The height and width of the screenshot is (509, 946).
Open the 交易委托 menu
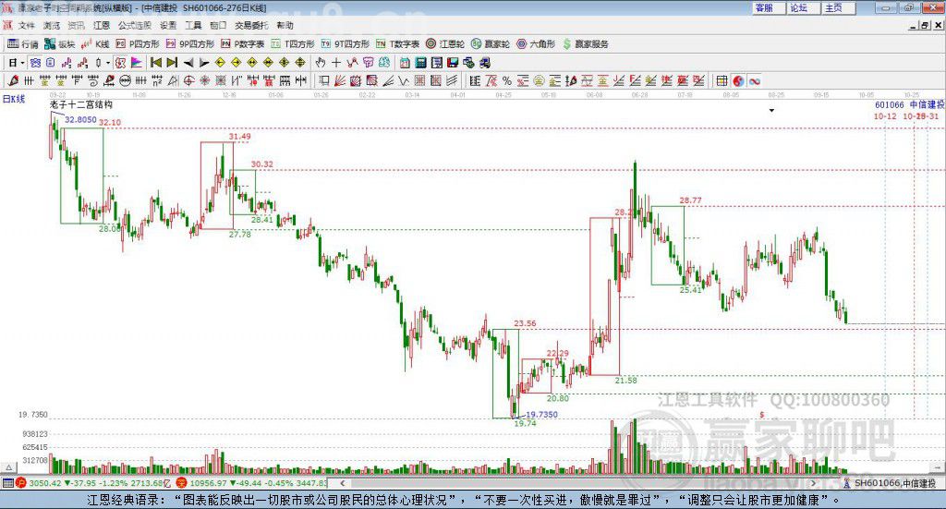[251, 25]
